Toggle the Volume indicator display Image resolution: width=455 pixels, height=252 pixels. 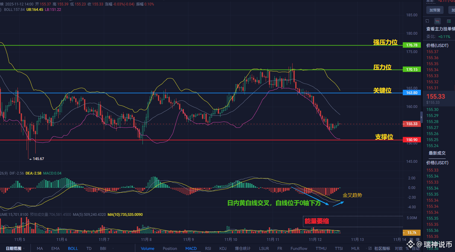(x=148, y=248)
